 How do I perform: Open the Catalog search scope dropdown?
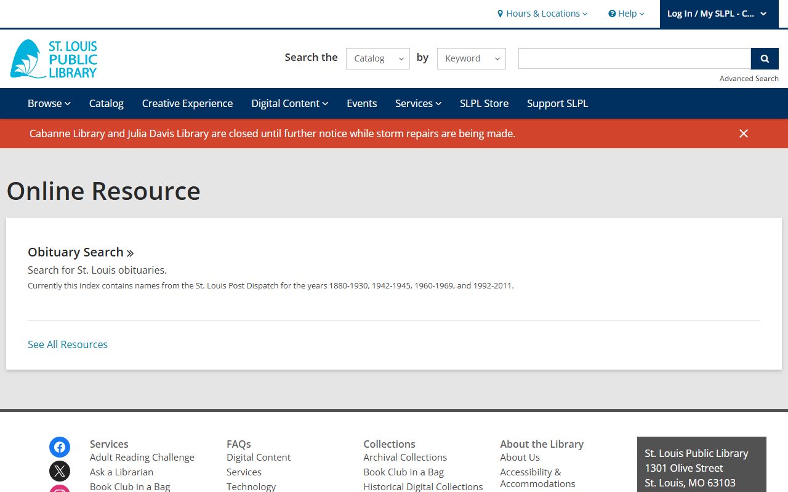pos(378,58)
